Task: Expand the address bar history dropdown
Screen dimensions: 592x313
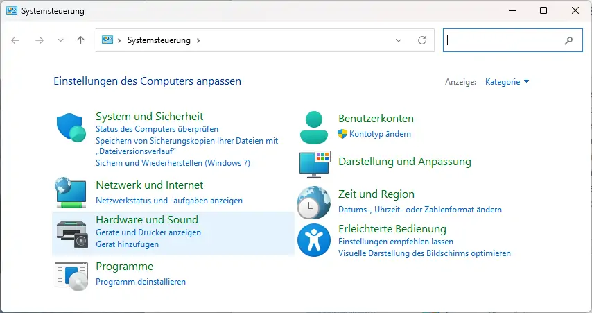Action: pos(398,40)
